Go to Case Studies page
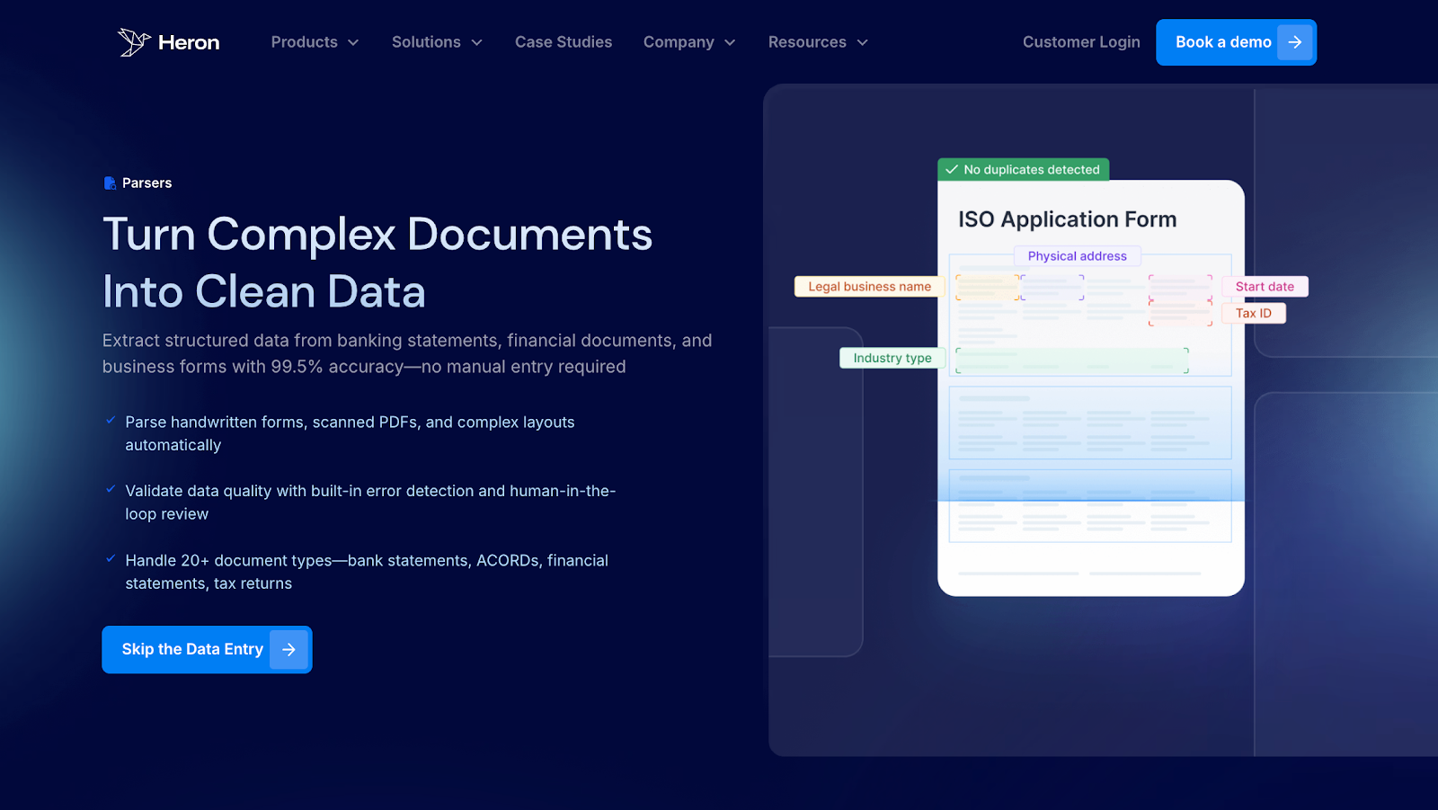The width and height of the screenshot is (1438, 810). click(564, 42)
